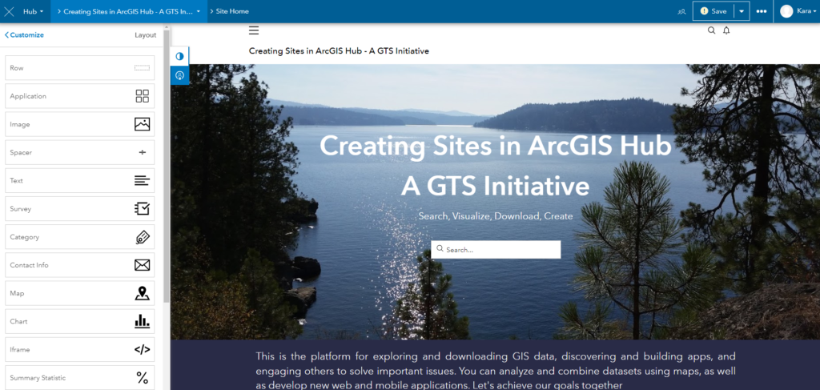Image resolution: width=820 pixels, height=390 pixels.
Task: Select the hero heading 'Creating Sites in ArcGIS Hub'
Action: coord(495,147)
